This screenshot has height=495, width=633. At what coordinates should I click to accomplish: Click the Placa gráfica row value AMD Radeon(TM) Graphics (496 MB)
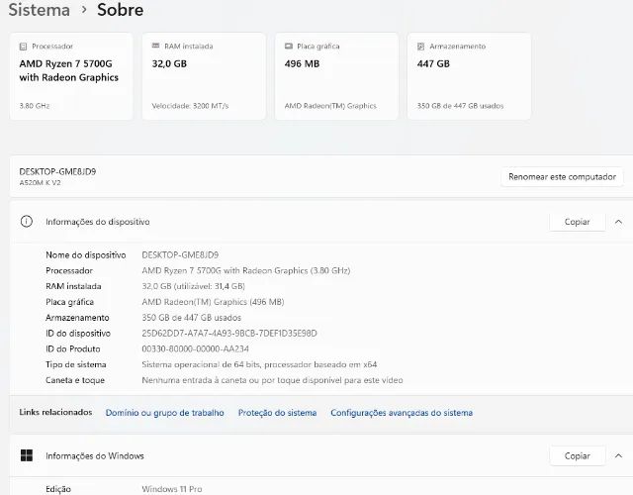pyautogui.click(x=213, y=302)
